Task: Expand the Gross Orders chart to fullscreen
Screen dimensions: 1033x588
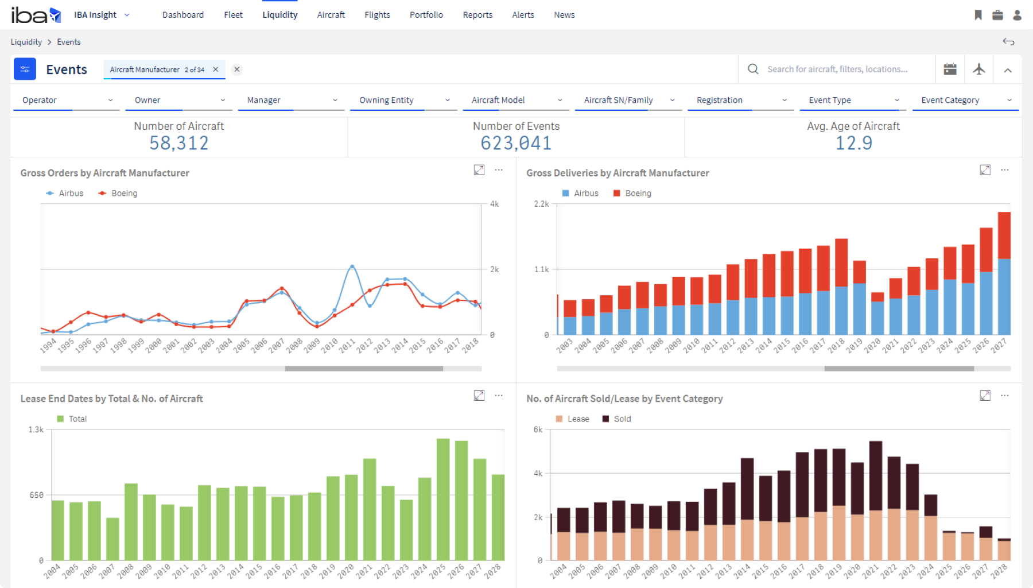Action: [479, 170]
